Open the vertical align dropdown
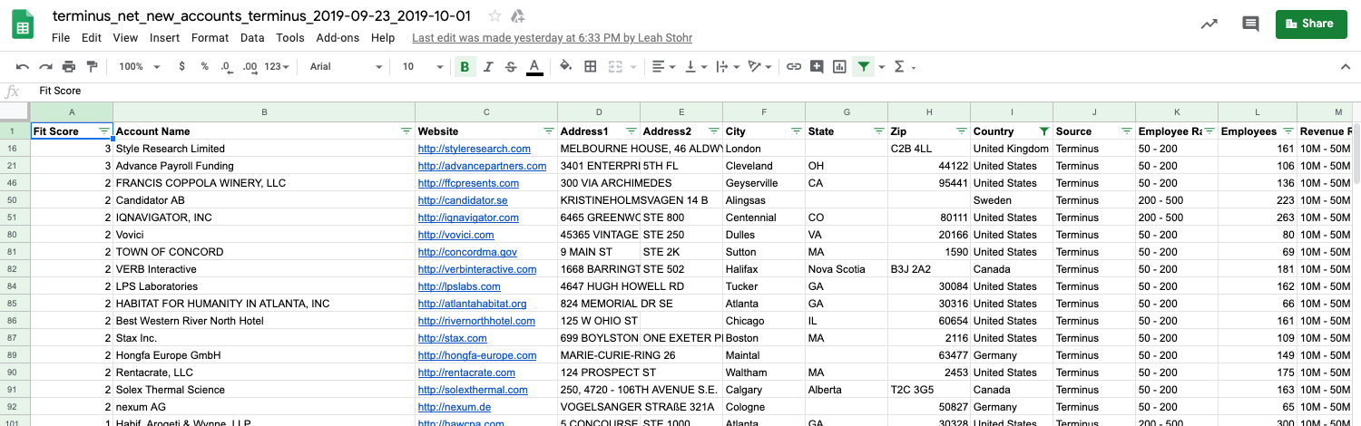The height and width of the screenshot is (426, 1361). coord(696,66)
